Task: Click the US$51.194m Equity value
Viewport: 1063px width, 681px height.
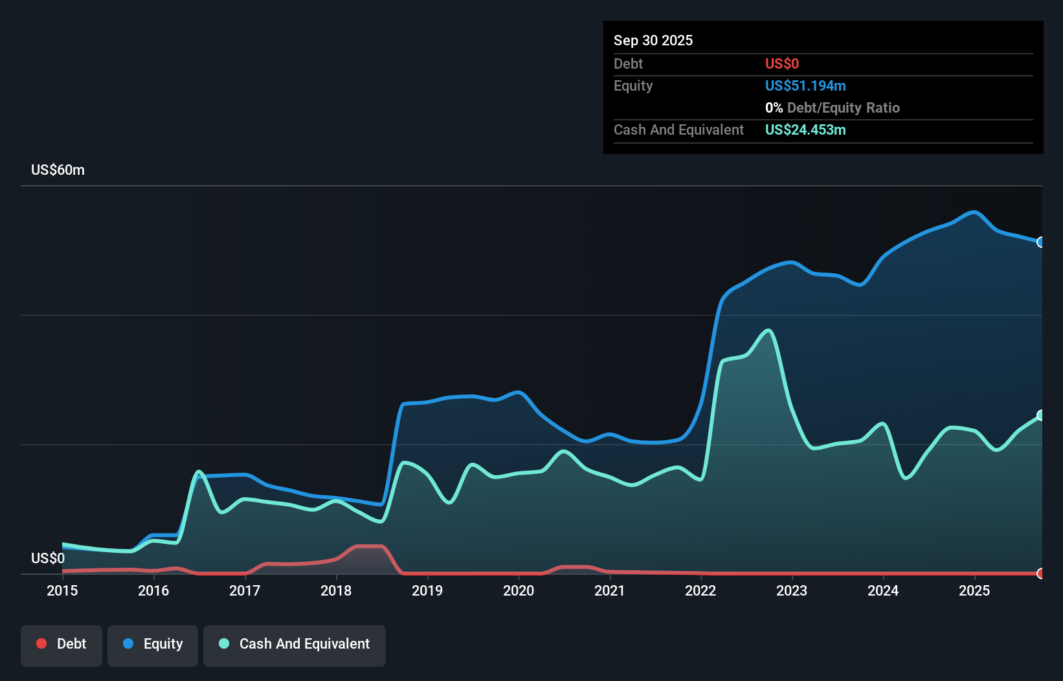Action: (x=805, y=85)
